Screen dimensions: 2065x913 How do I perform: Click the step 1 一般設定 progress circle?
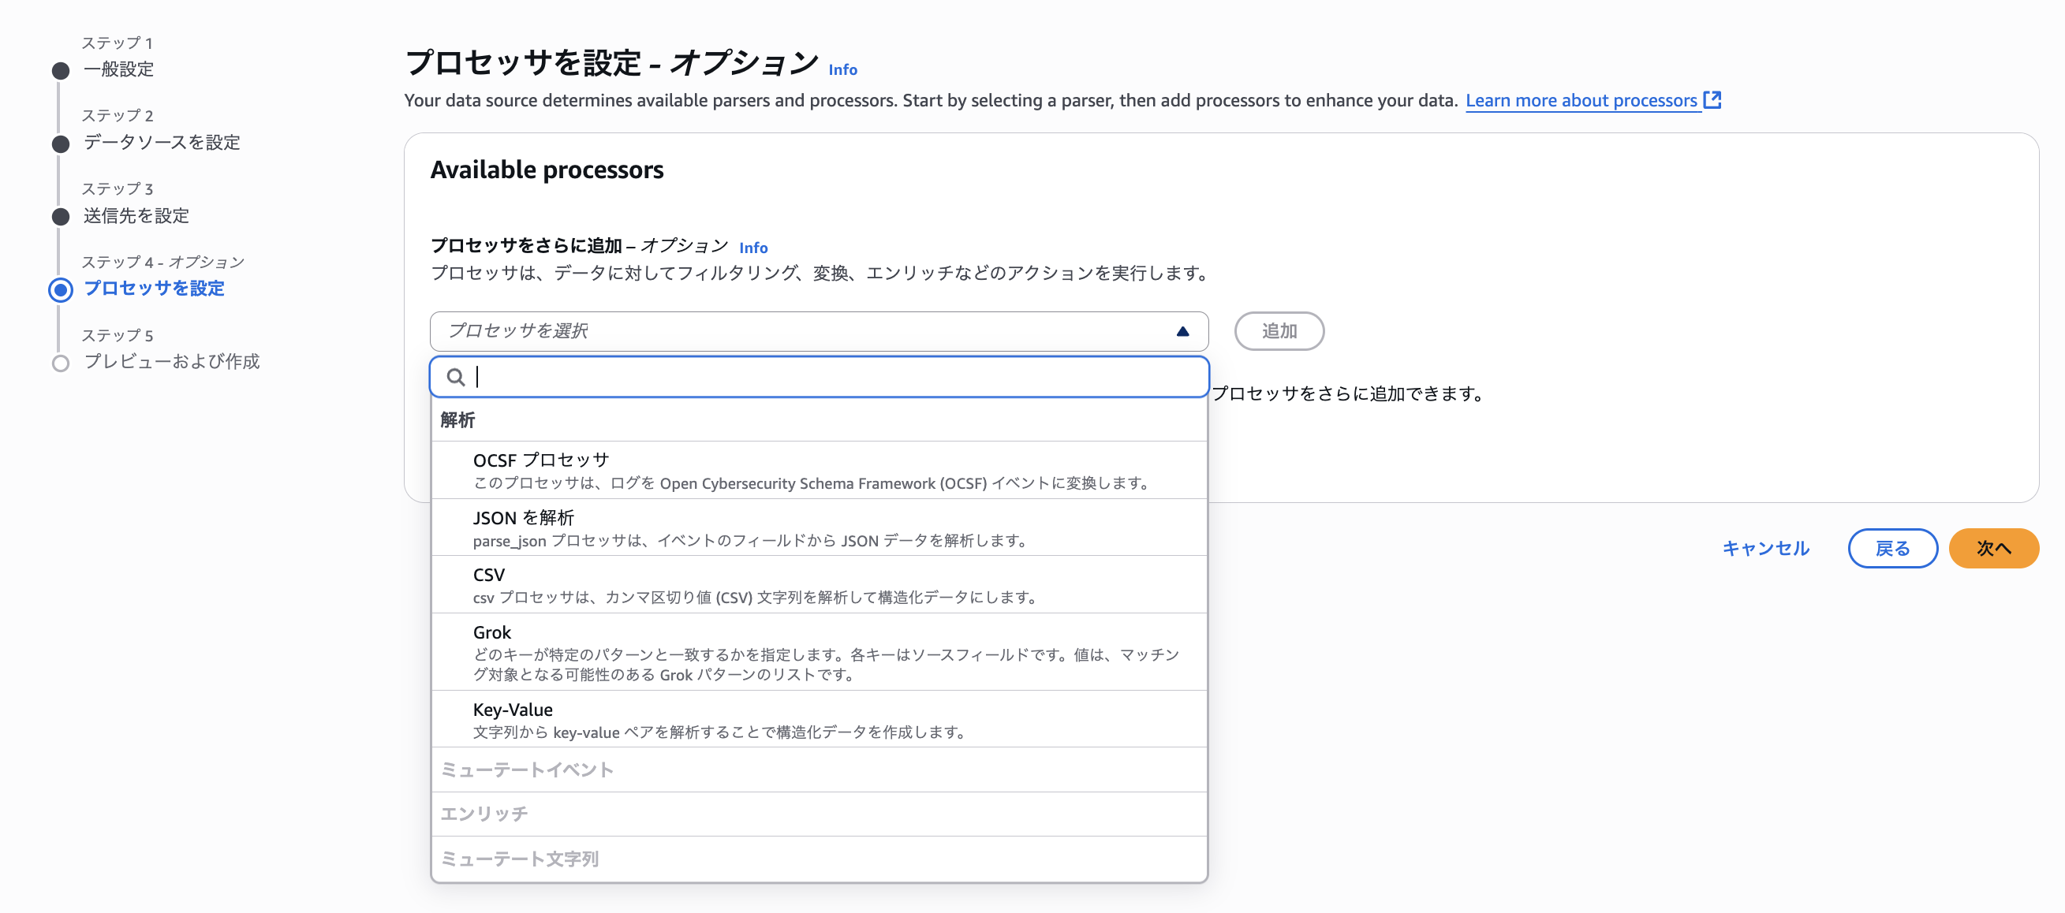(61, 69)
